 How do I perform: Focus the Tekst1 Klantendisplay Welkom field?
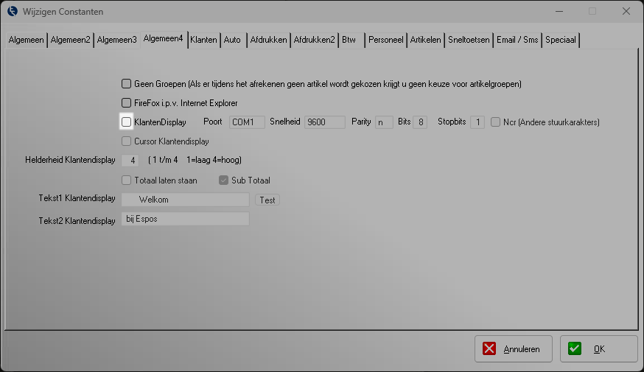(x=185, y=200)
